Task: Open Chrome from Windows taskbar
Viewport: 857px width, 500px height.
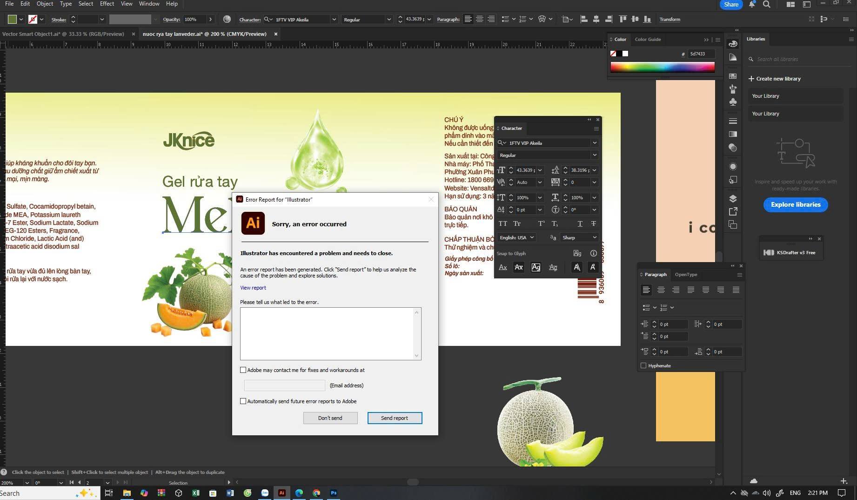Action: 316,493
